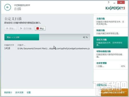Screen dimensions: 129x97
Task: Close the Kaspersky window
Action: (x=121, y=2)
